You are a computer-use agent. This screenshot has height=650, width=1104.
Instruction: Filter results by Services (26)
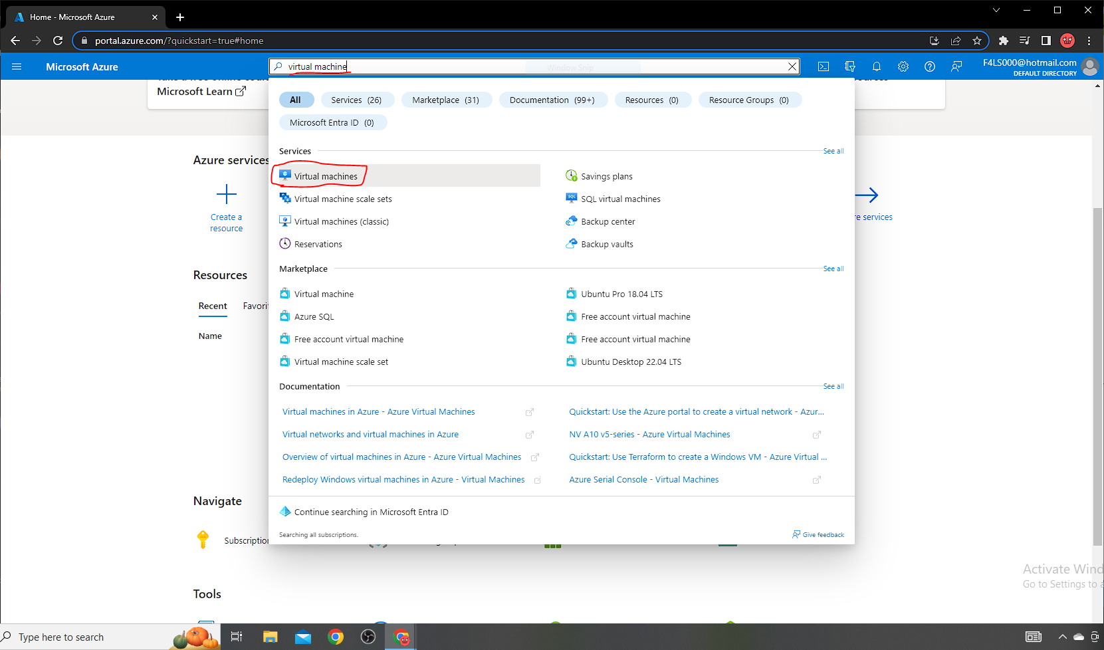357,100
